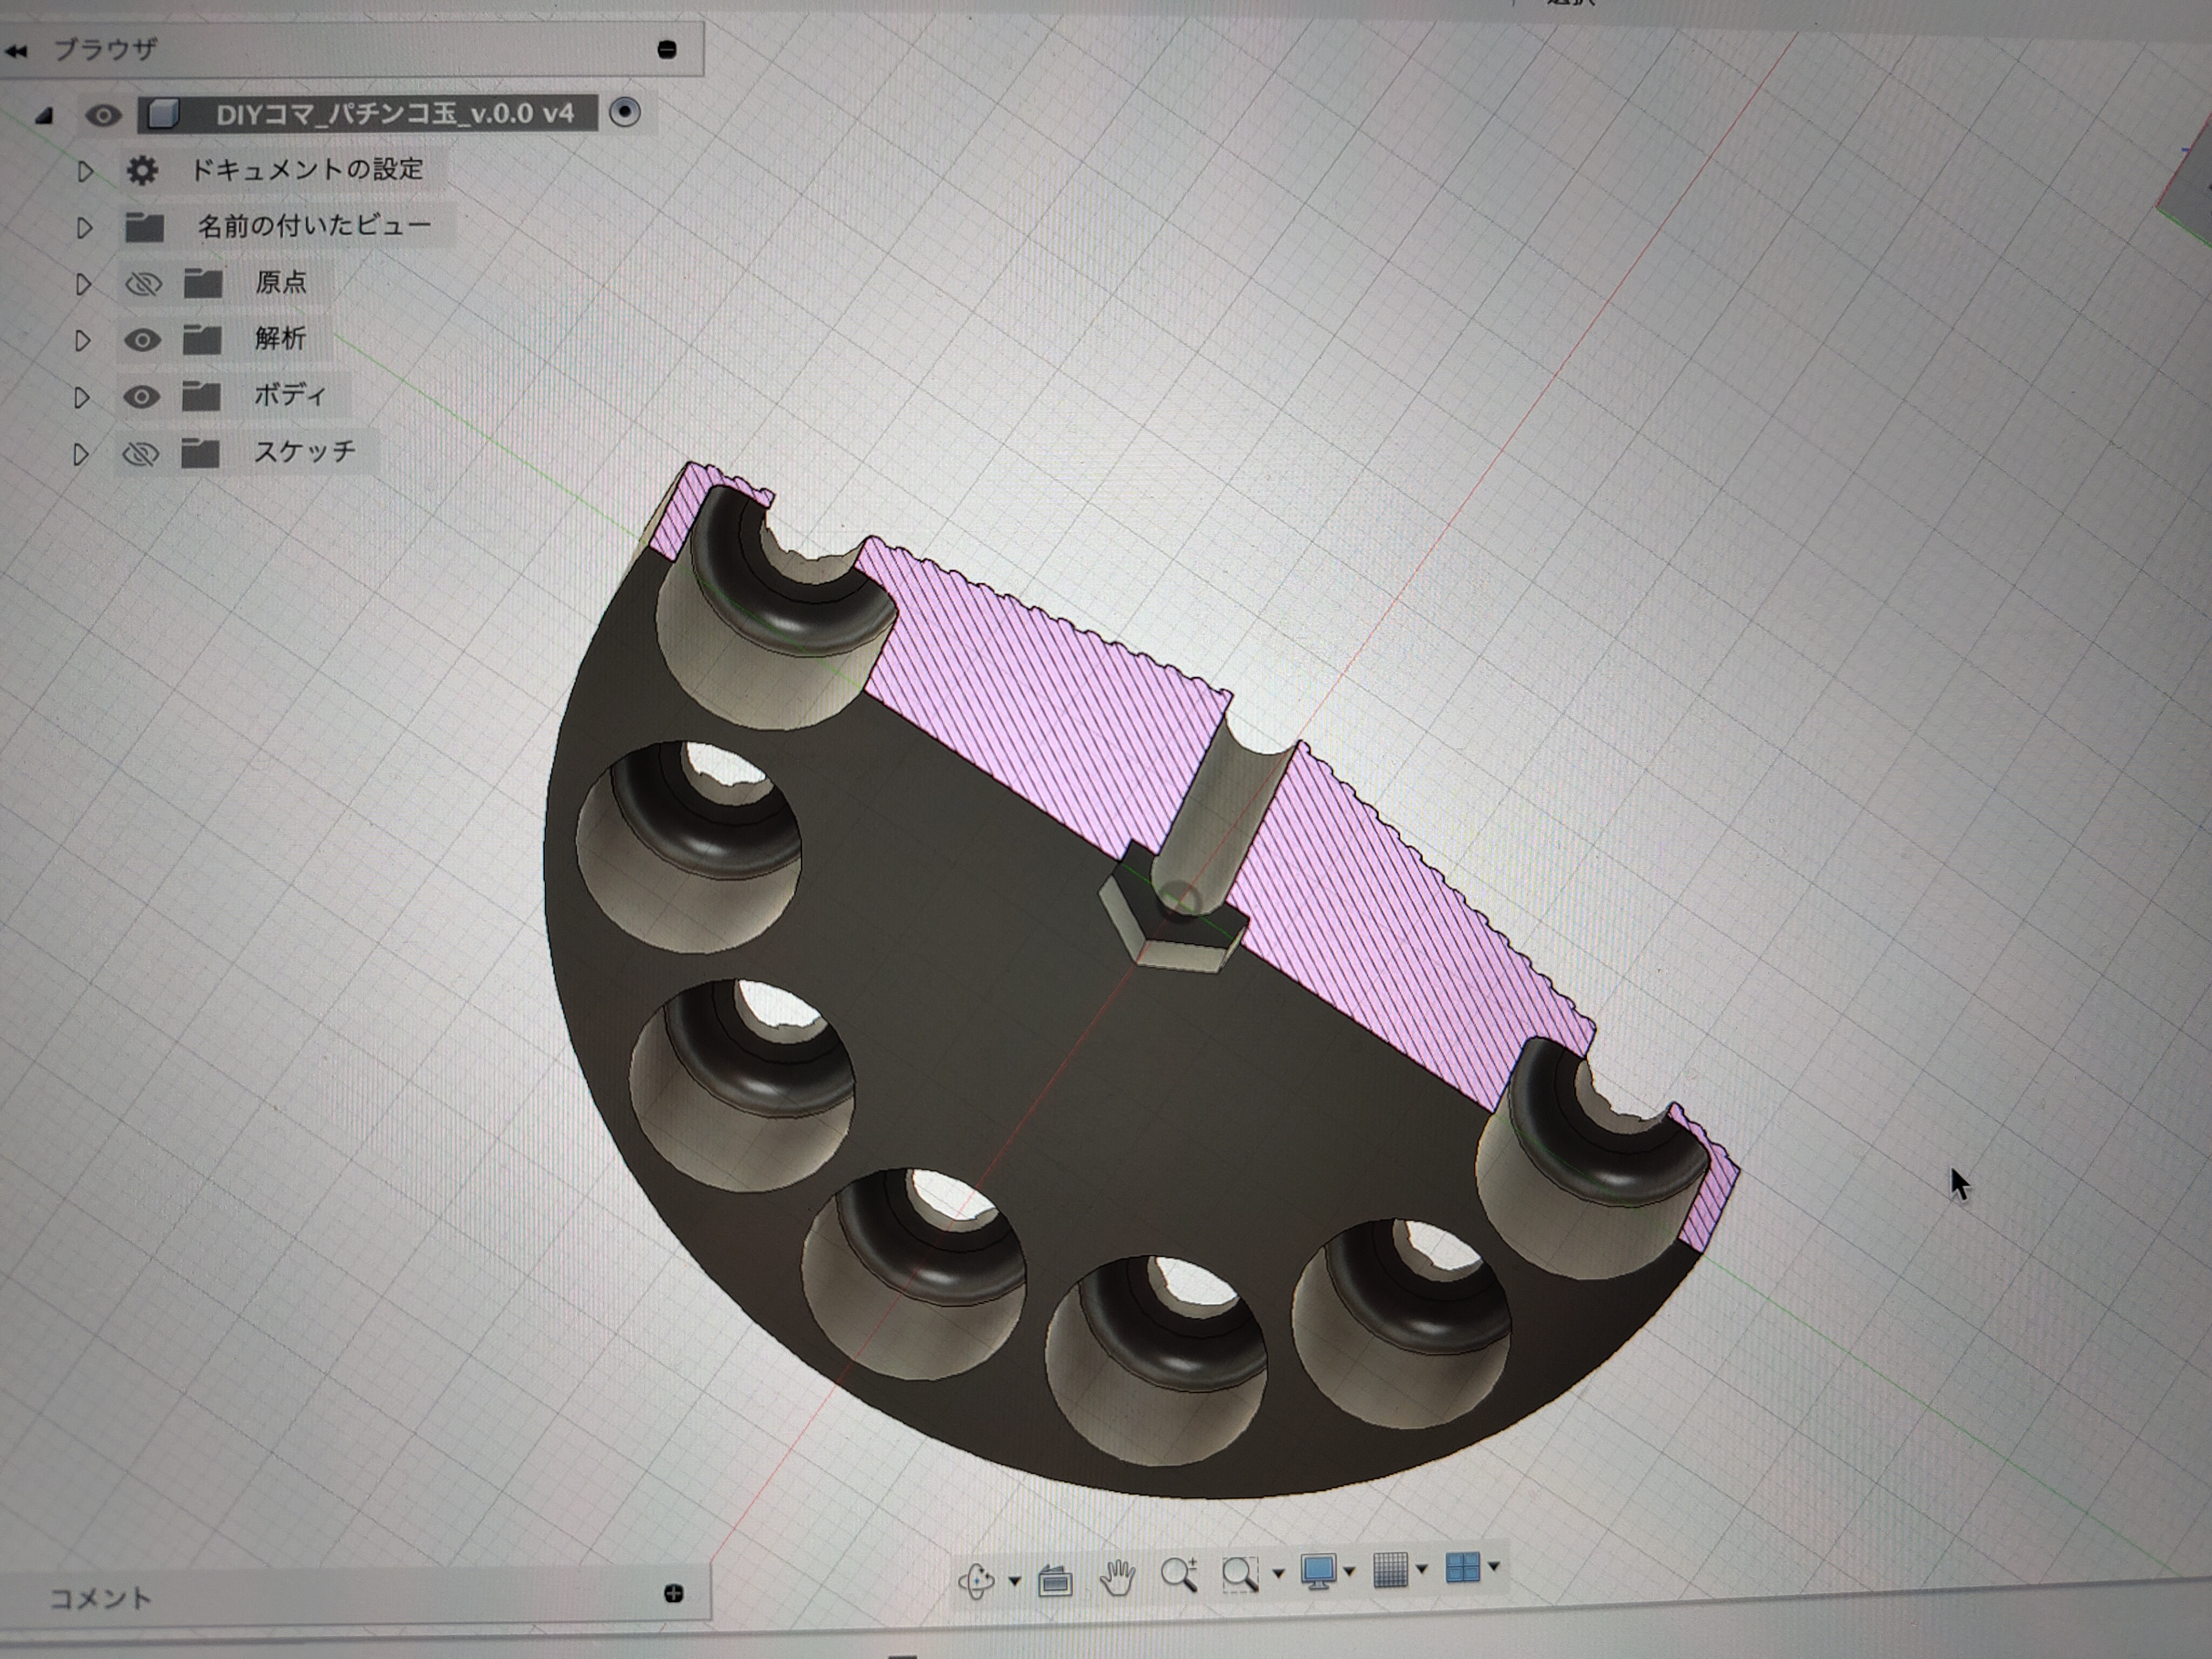2212x1659 pixels.
Task: Click the Grid and Snaps icon
Action: pyautogui.click(x=1391, y=1569)
